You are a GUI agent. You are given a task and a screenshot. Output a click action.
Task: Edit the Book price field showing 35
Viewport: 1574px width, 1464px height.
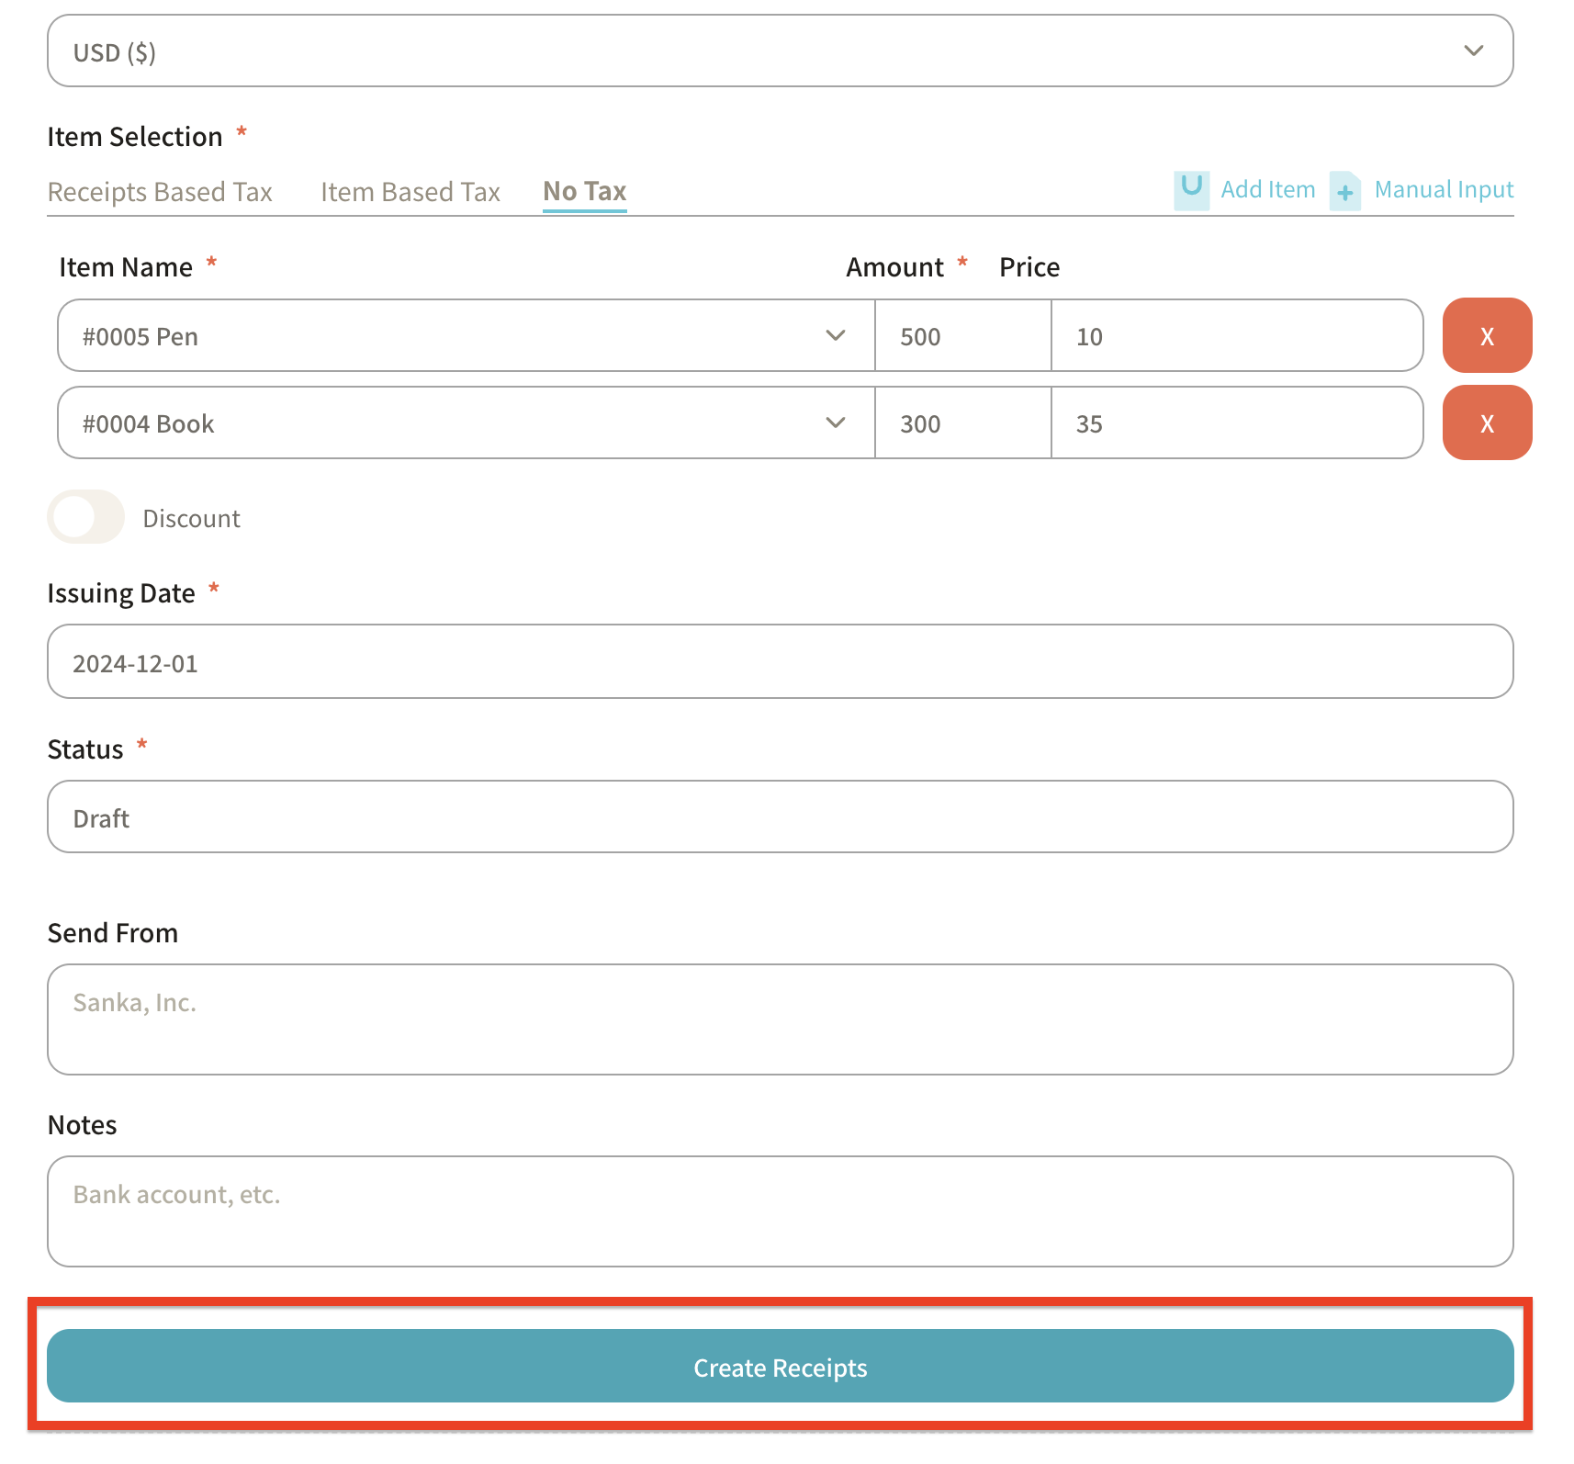tap(1236, 423)
